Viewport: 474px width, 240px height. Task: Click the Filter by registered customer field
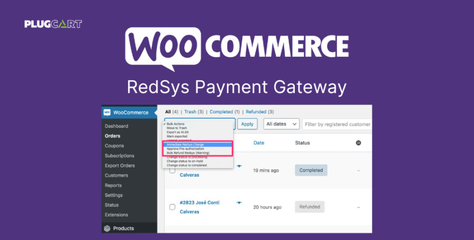(x=337, y=124)
